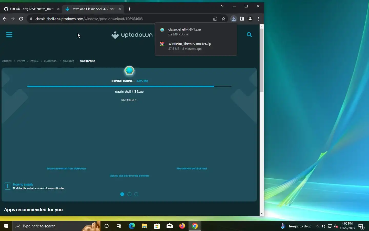Select the second carousel dot
The image size is (369, 231).
(x=129, y=194)
